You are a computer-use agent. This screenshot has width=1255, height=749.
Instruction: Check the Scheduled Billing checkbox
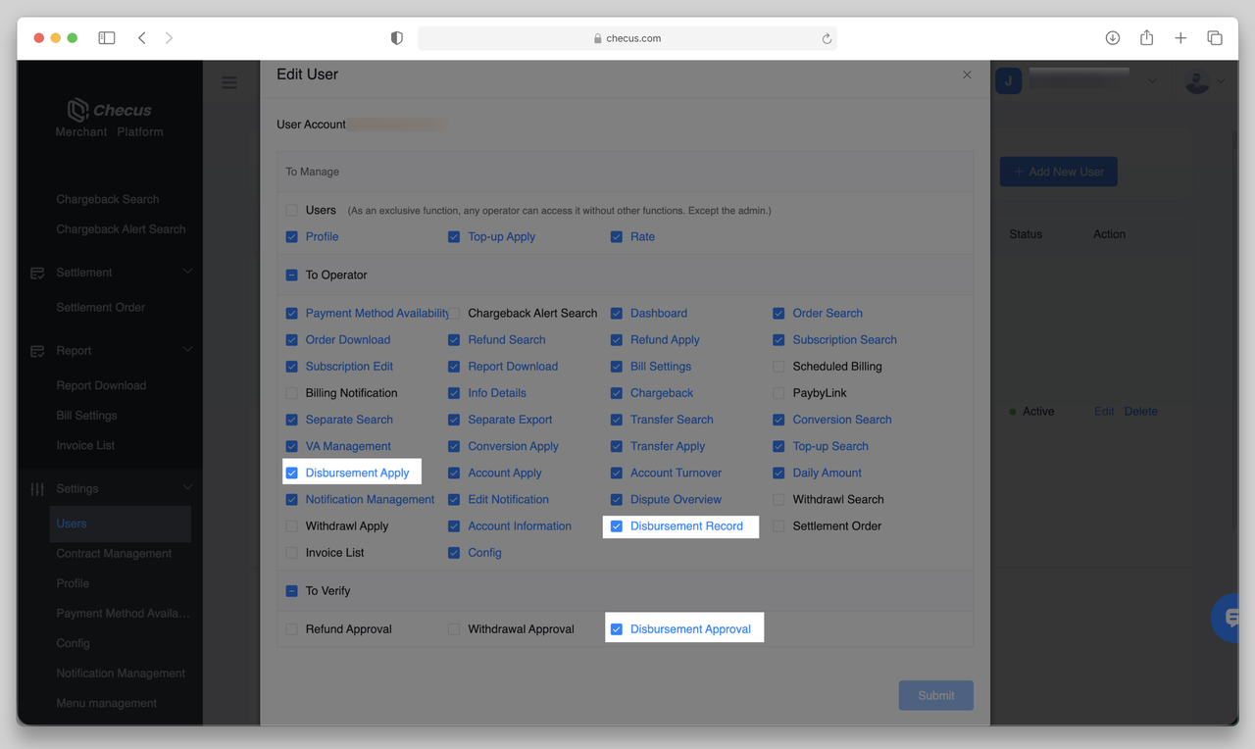(778, 367)
